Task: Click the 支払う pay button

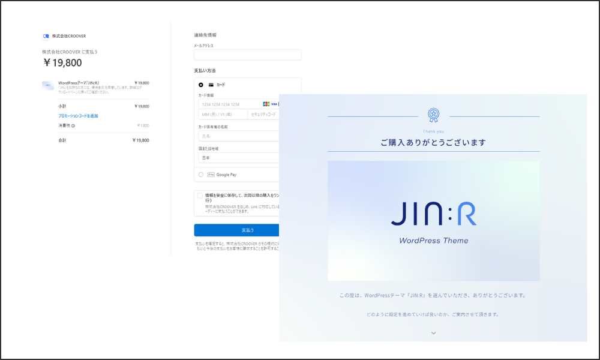Action: coord(237,230)
